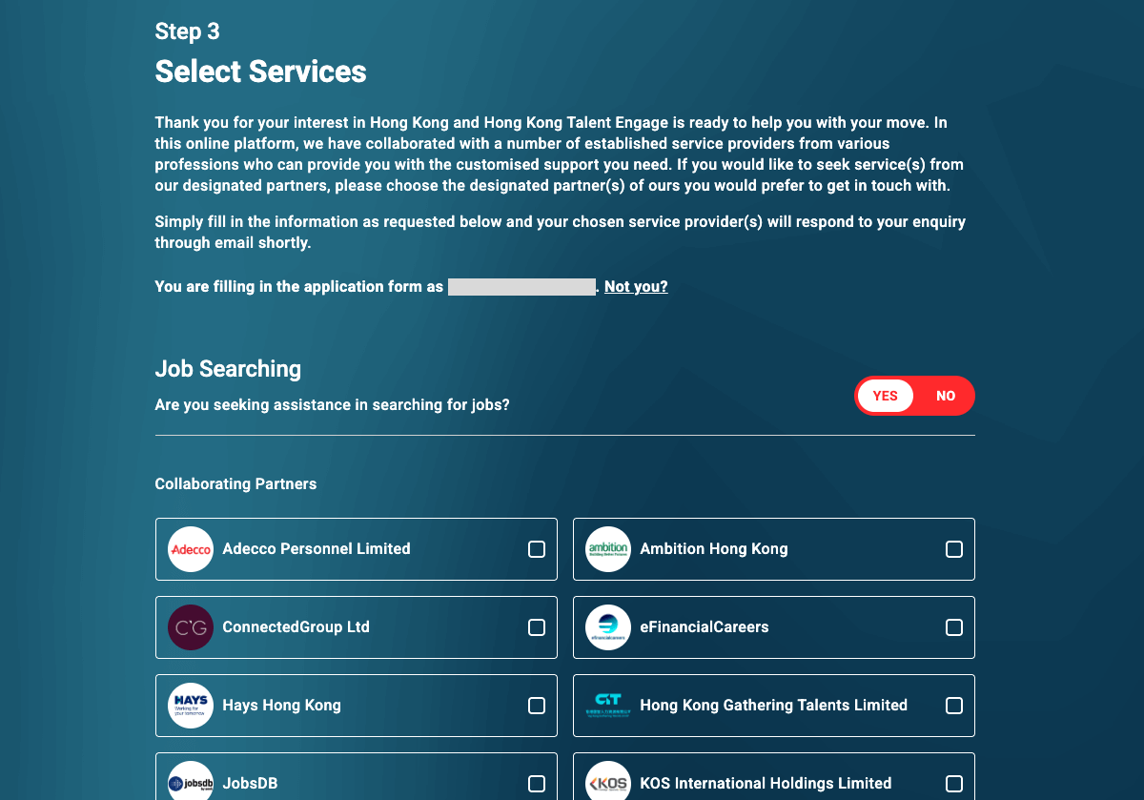This screenshot has width=1144, height=800.
Task: Click the Hong Kong Gathering Talents logo
Action: pyautogui.click(x=608, y=706)
